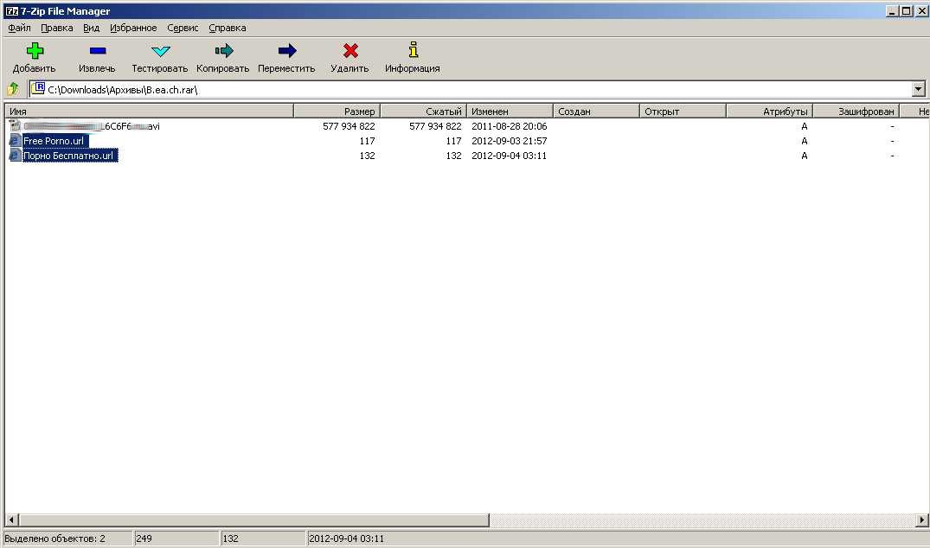Open the Файл menu
The width and height of the screenshot is (930, 548).
[19, 28]
